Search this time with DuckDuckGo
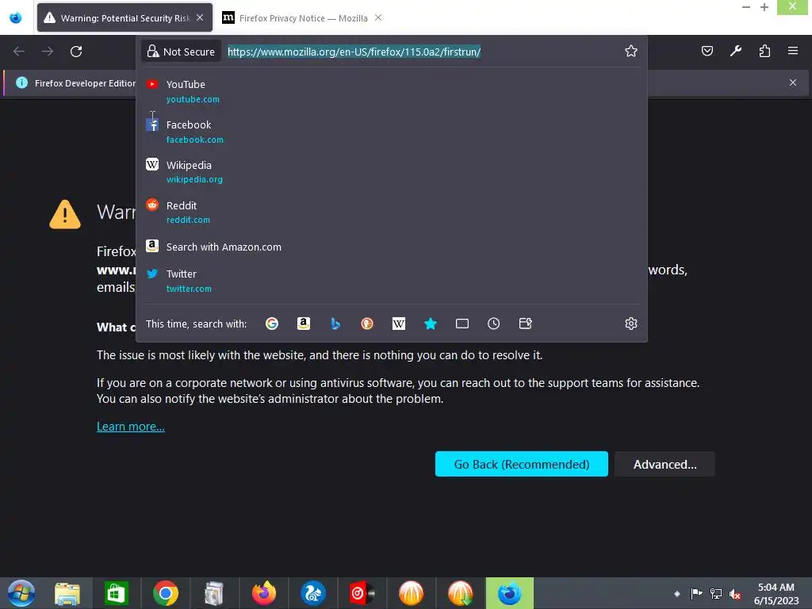812x609 pixels. (x=366, y=324)
